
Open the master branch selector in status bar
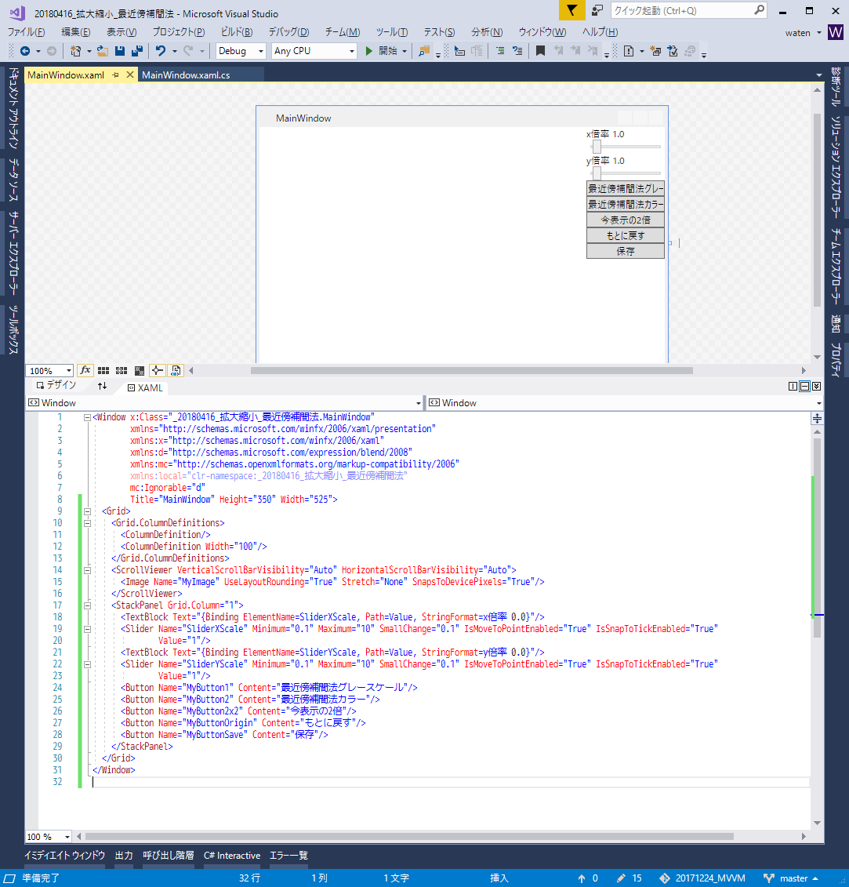tap(791, 878)
